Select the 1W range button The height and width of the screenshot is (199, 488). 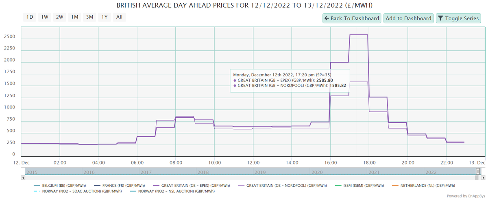[45, 17]
